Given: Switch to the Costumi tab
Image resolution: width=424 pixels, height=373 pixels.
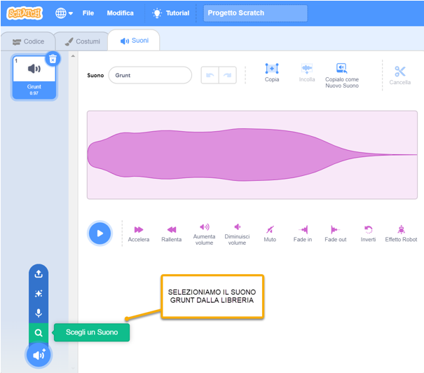Looking at the screenshot, I should click(x=82, y=41).
